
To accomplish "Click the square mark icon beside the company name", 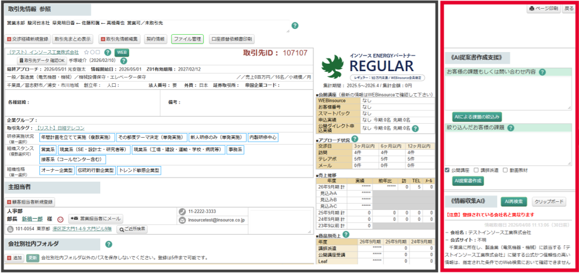I will click(x=97, y=53).
